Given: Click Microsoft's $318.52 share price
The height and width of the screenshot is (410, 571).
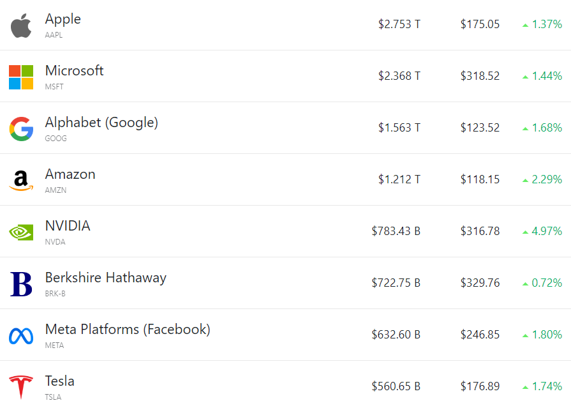Looking at the screenshot, I should pos(480,77).
